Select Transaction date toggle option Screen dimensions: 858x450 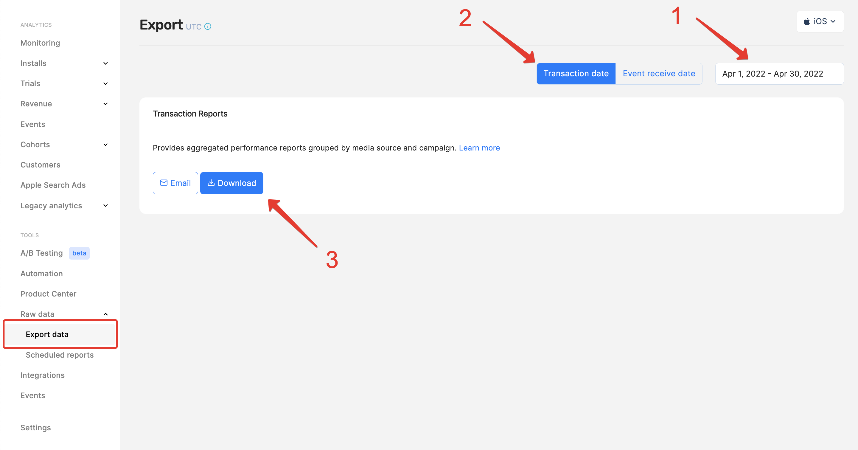576,74
